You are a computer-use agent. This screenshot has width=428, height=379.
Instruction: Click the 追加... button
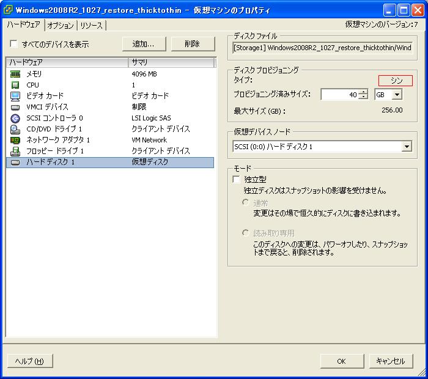point(144,43)
